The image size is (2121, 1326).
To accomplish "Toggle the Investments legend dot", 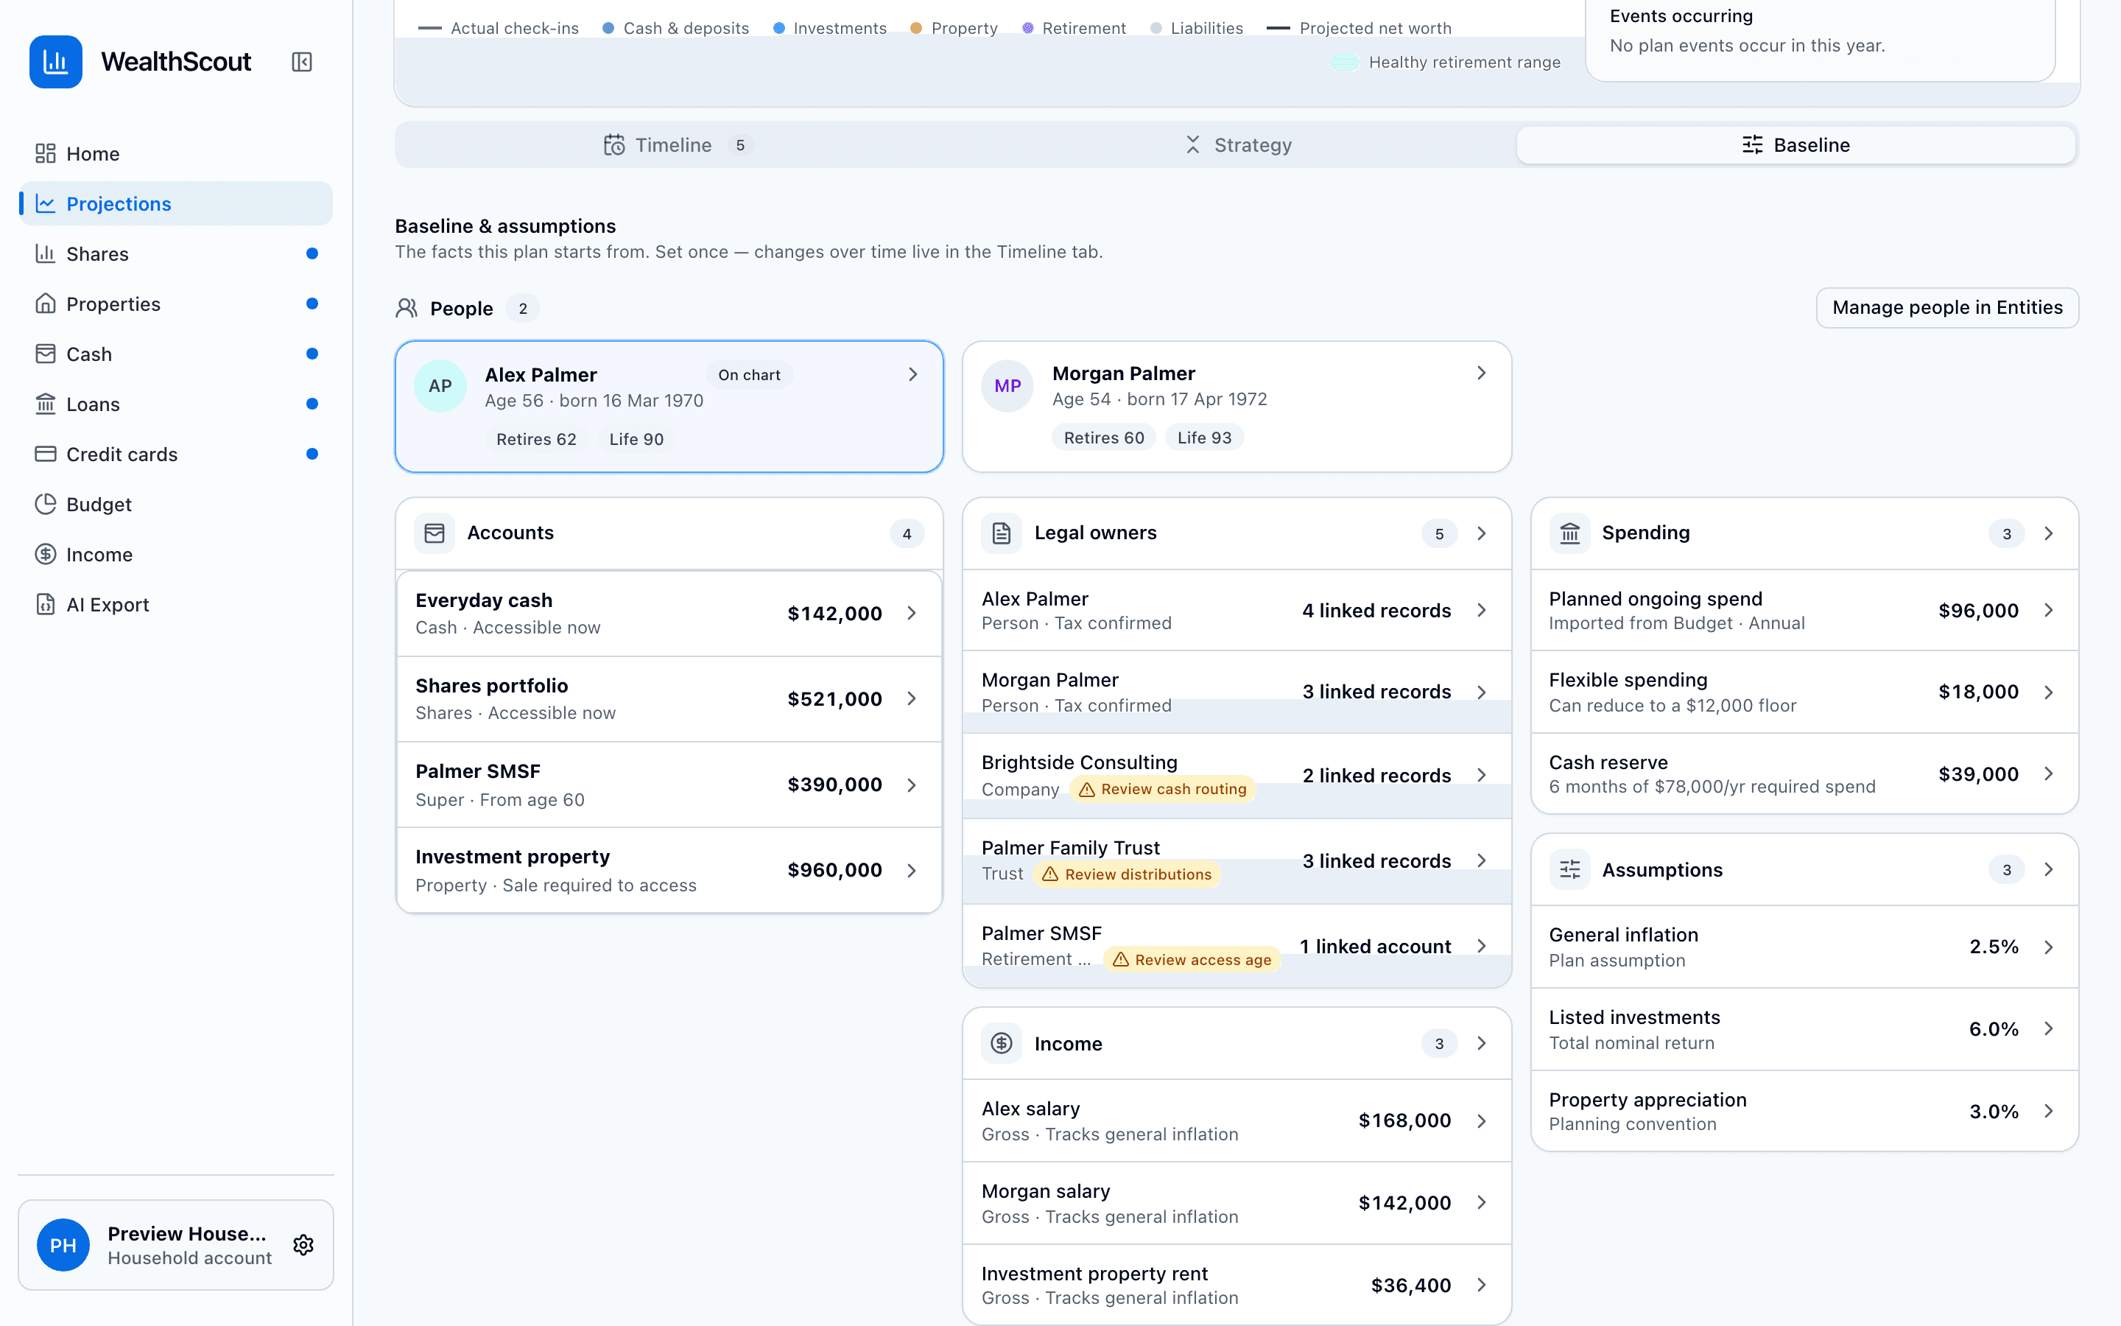I will 778,28.
